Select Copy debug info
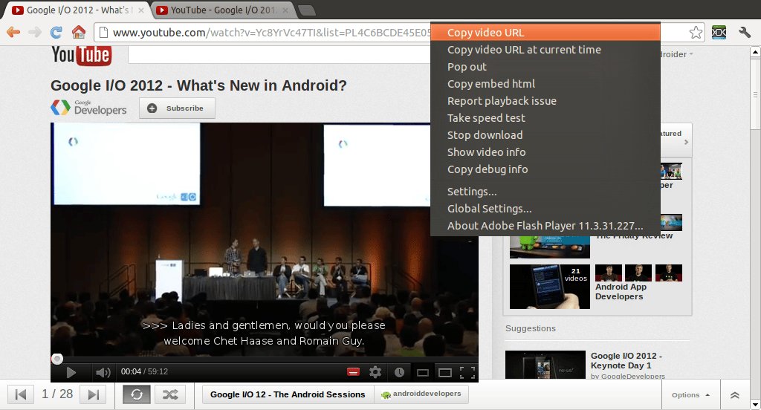Screen dimensions: 761x410 (x=545, y=169)
